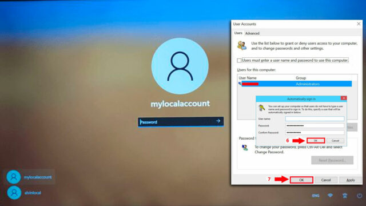
Task: Select the mylocalaccount user in the bottom list
Action: click(29, 177)
